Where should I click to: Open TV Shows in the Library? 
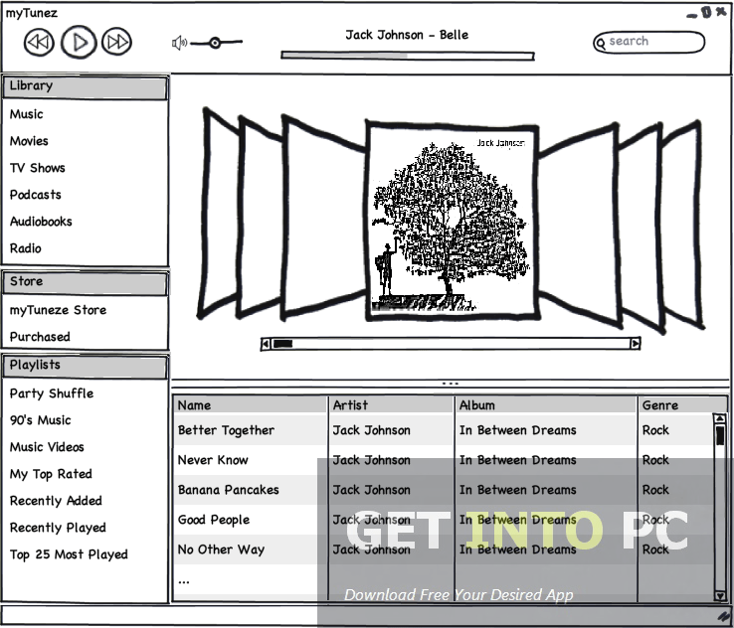(x=38, y=168)
